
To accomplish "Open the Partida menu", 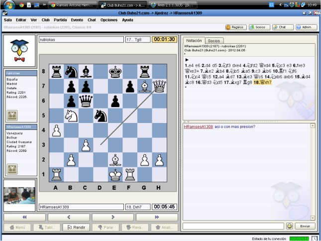I will (x=60, y=20).
